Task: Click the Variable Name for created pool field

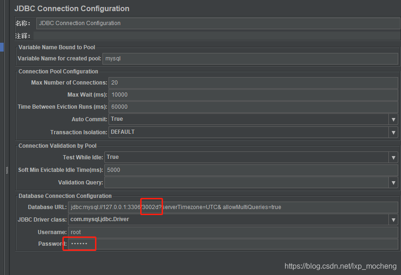Action: [x=250, y=59]
